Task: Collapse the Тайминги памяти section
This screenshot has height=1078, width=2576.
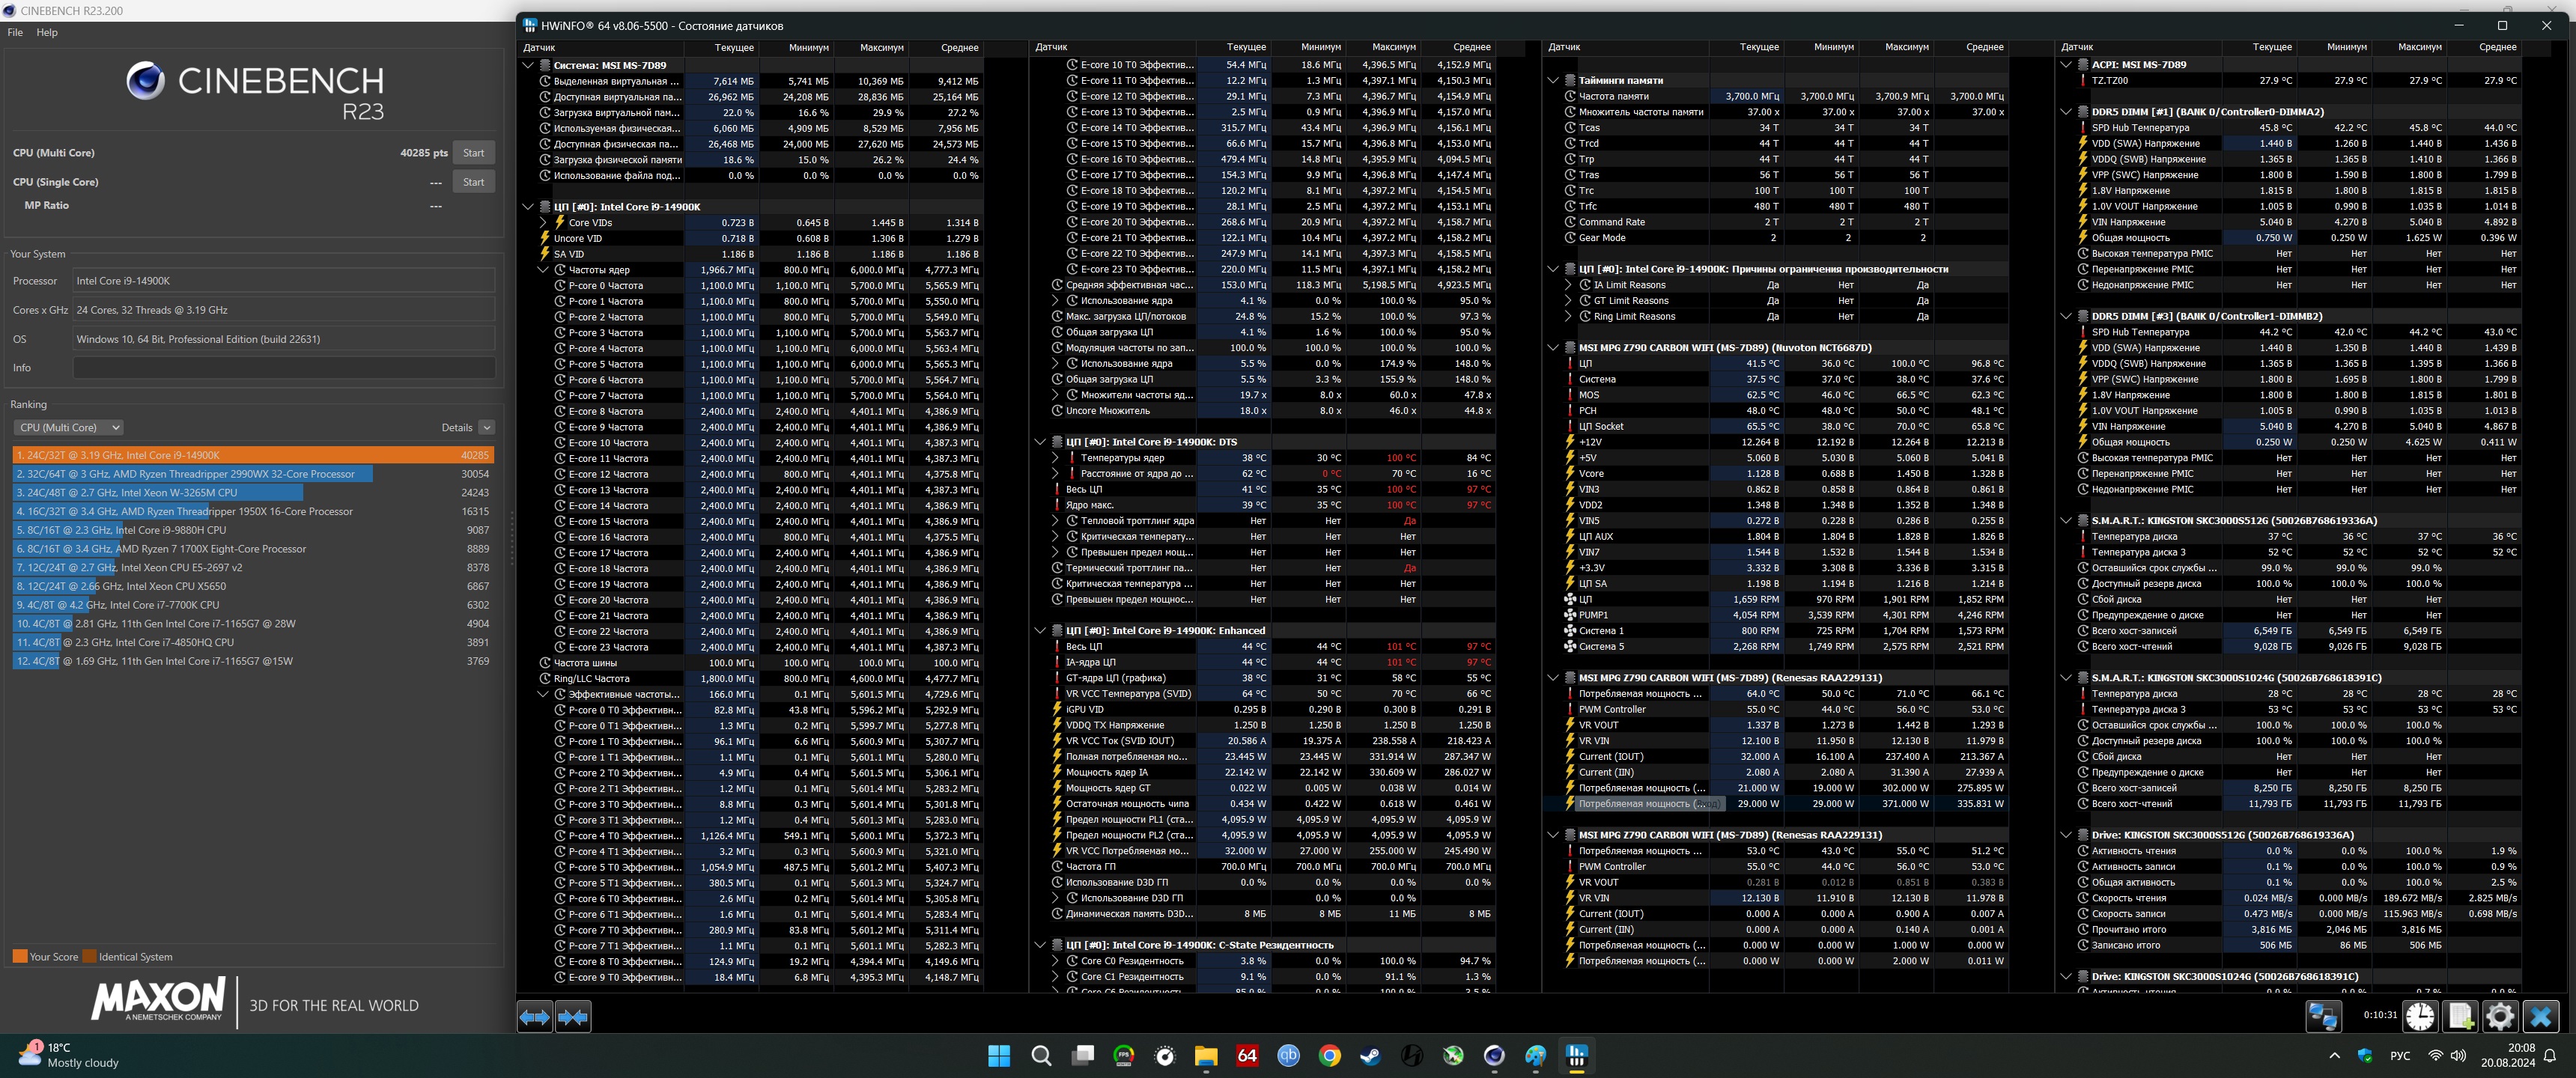Action: tap(1553, 80)
